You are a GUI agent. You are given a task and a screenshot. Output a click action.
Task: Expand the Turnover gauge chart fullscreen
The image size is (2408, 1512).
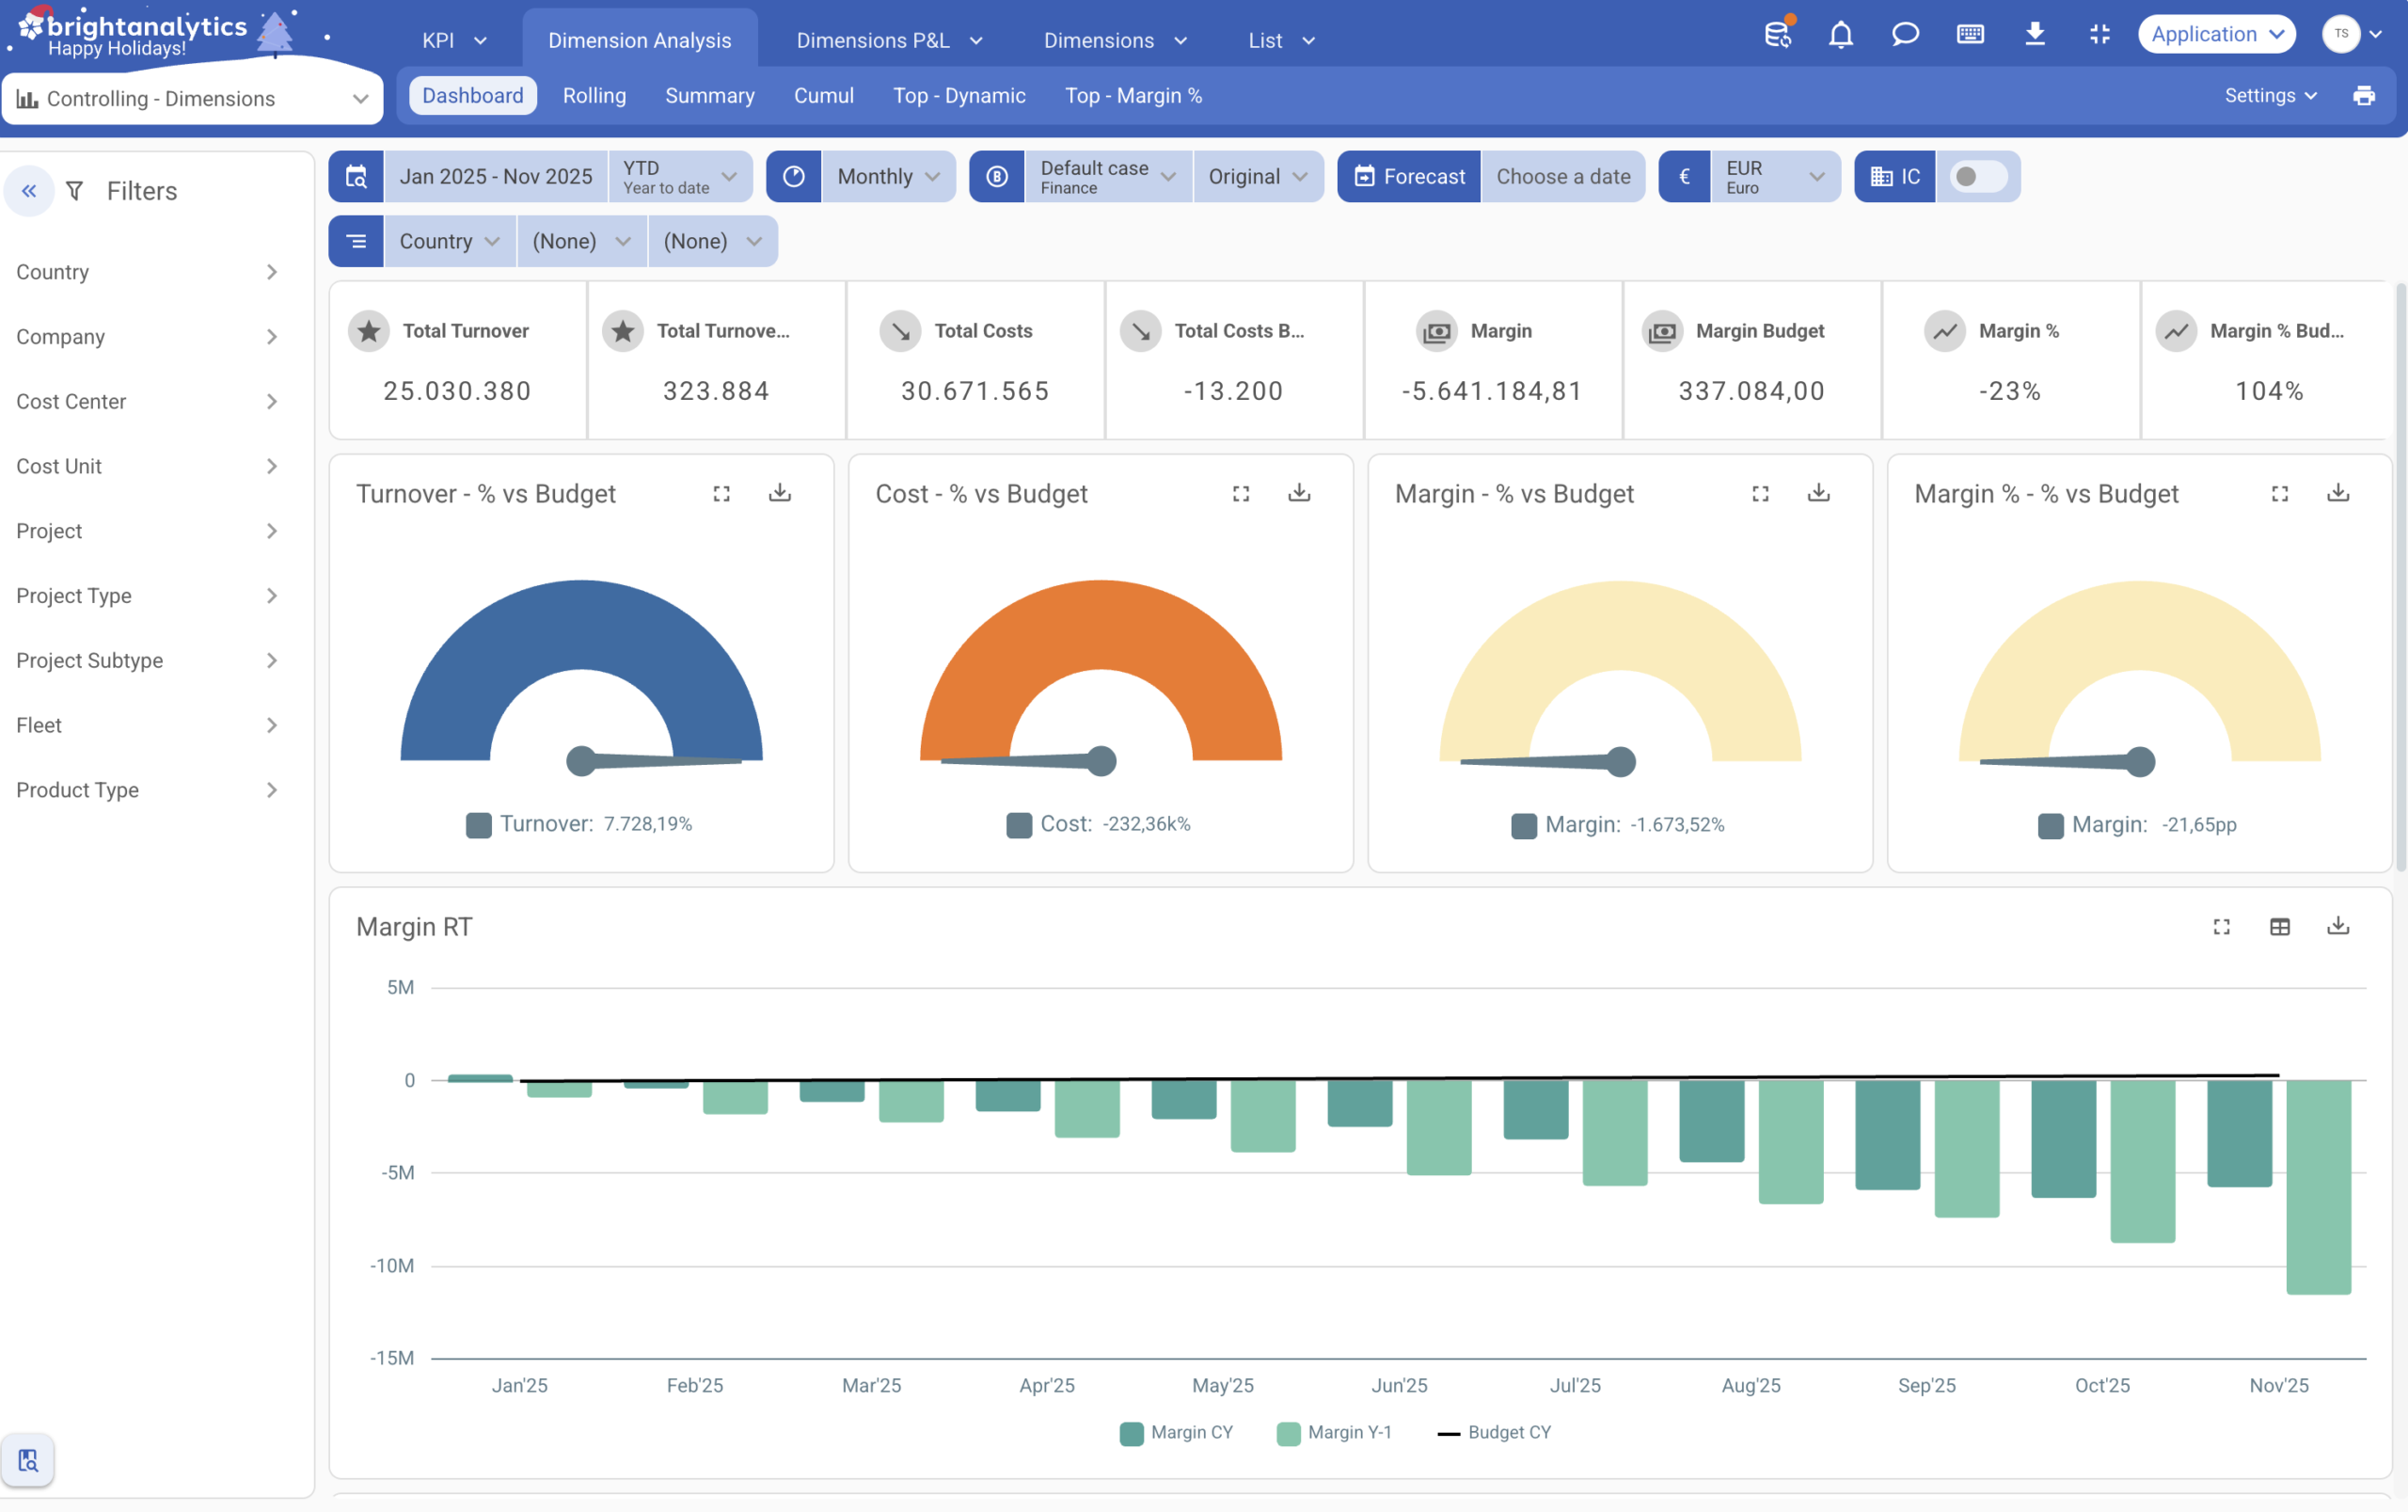click(721, 494)
